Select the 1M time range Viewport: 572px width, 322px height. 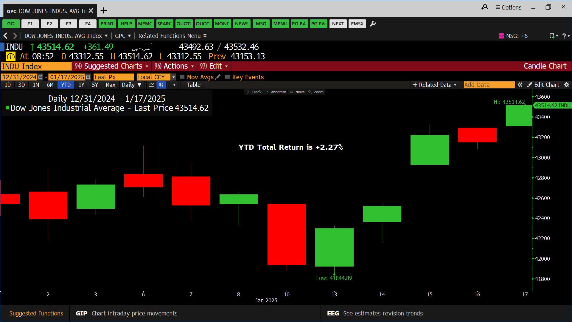(x=36, y=85)
